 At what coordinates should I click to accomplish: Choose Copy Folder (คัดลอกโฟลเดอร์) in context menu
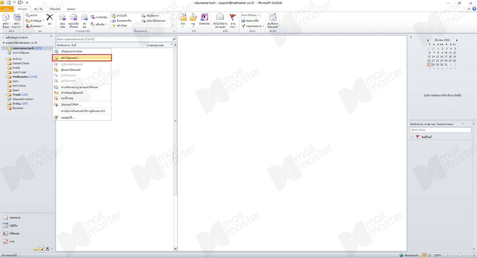coord(82,70)
